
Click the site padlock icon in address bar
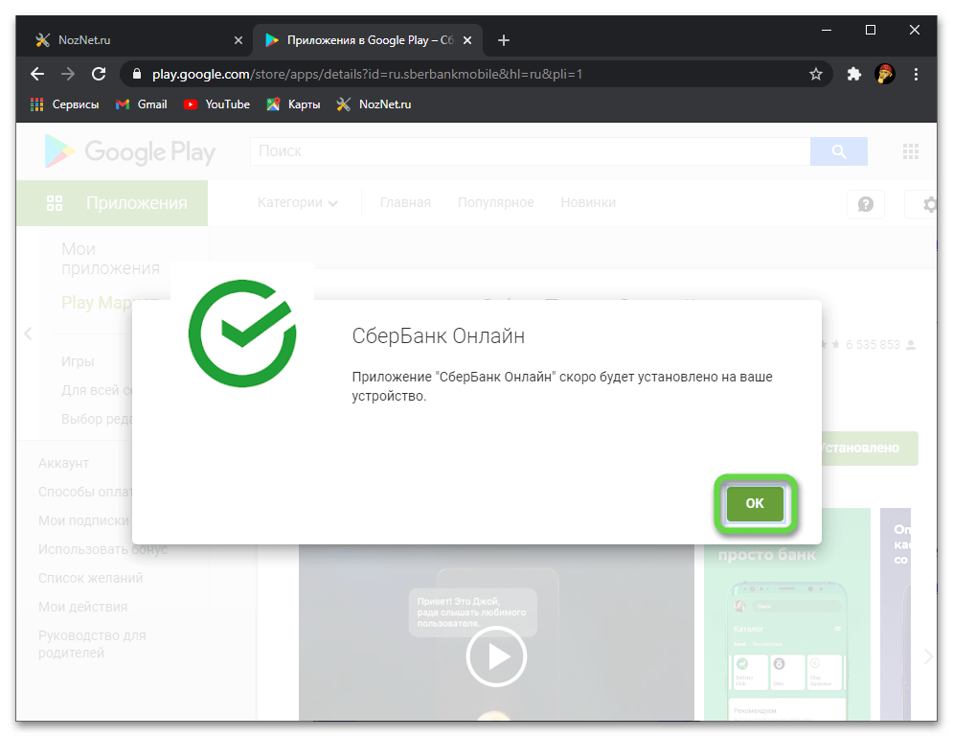(137, 74)
